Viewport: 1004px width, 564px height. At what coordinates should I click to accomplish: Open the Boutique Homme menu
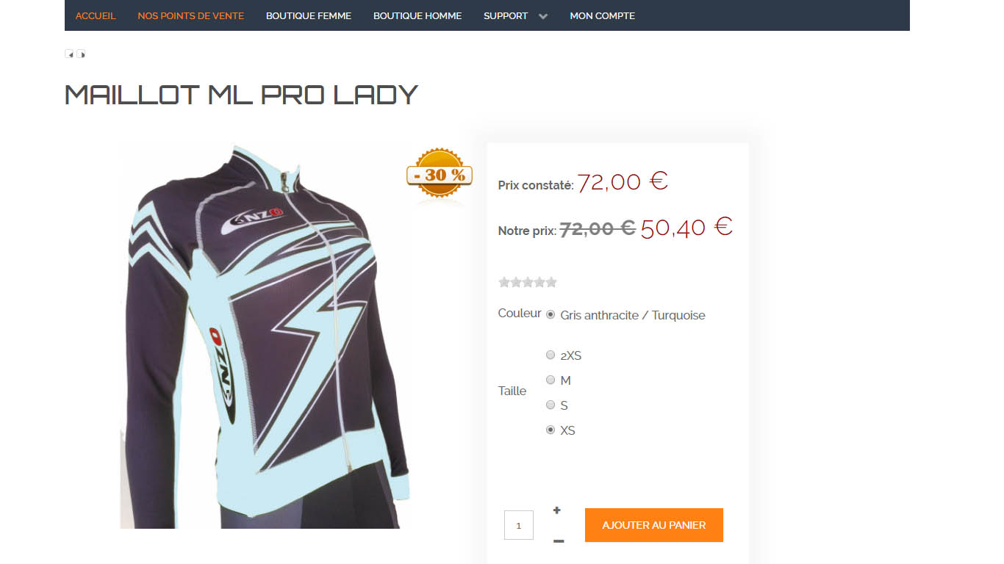(417, 15)
